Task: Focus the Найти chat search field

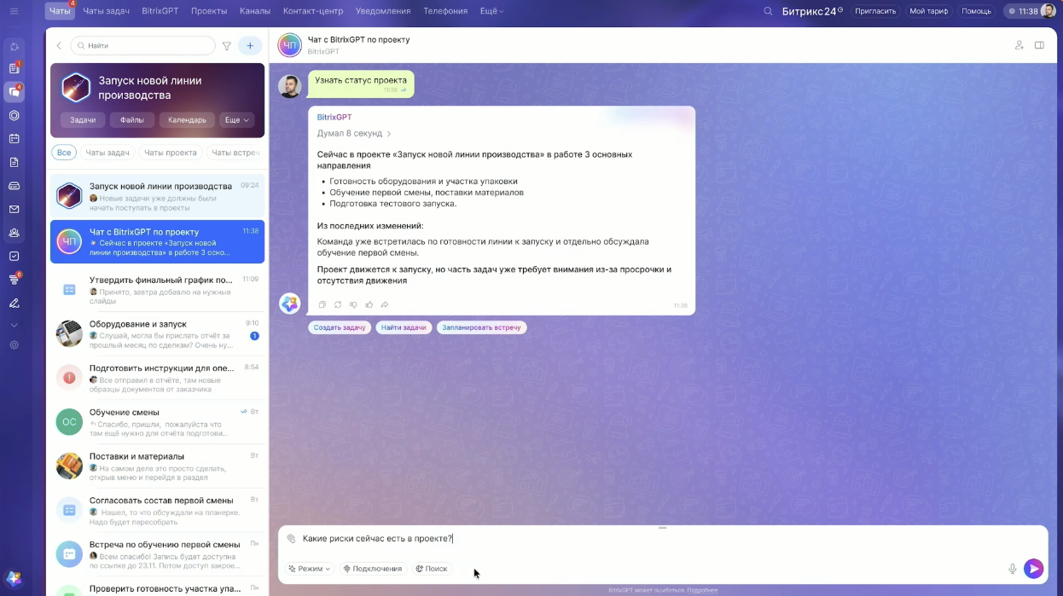Action: coord(142,46)
